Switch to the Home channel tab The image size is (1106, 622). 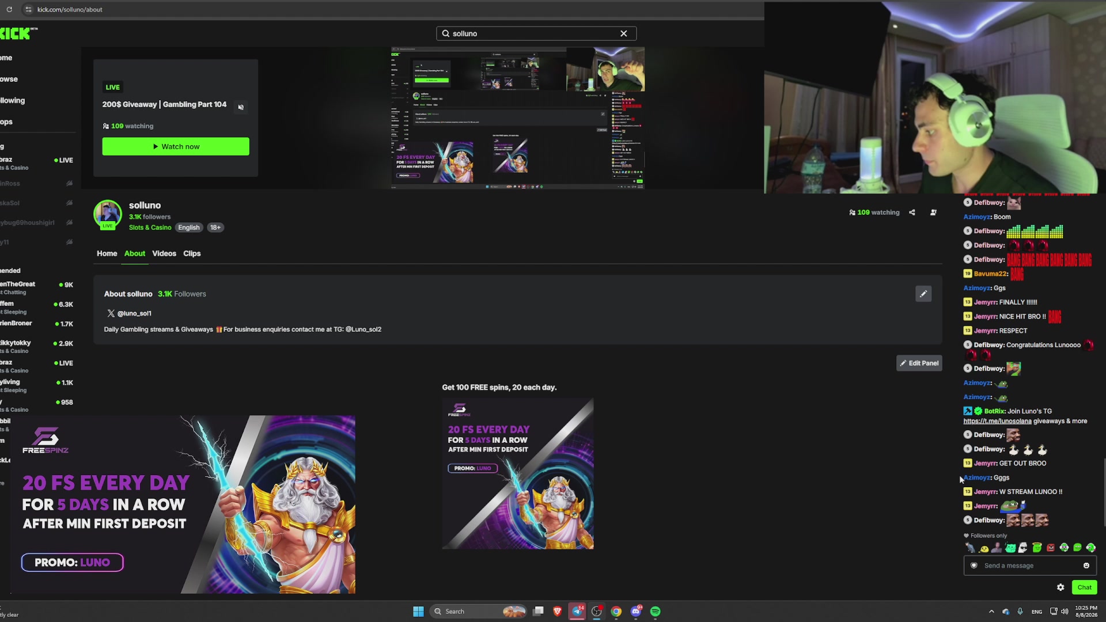point(107,253)
